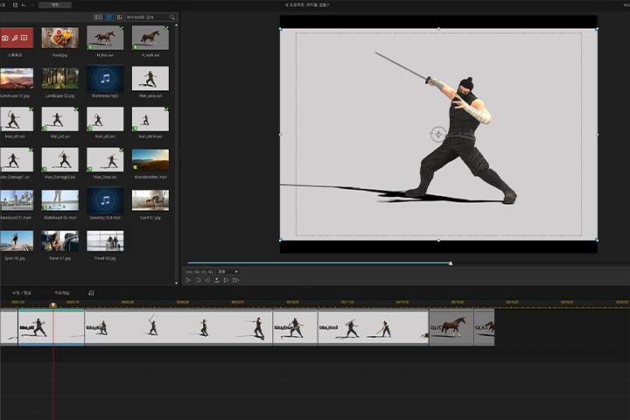Click the bottom-right corner handle of preview clip
This screenshot has height=420, width=630.
(x=597, y=240)
